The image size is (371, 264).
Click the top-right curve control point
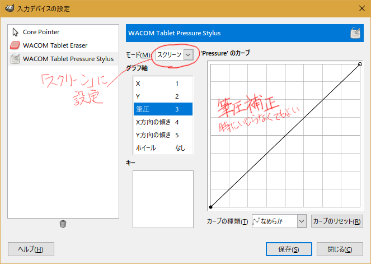[x=360, y=64]
